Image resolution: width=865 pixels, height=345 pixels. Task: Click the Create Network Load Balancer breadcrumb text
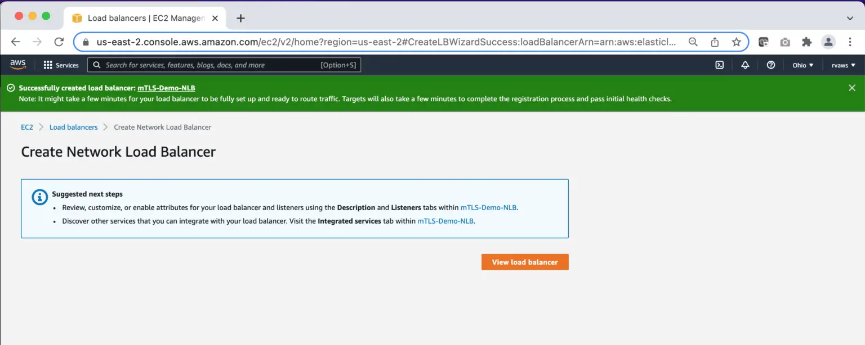(x=163, y=127)
